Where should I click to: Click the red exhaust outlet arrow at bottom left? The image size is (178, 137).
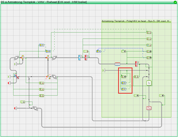[14, 109]
